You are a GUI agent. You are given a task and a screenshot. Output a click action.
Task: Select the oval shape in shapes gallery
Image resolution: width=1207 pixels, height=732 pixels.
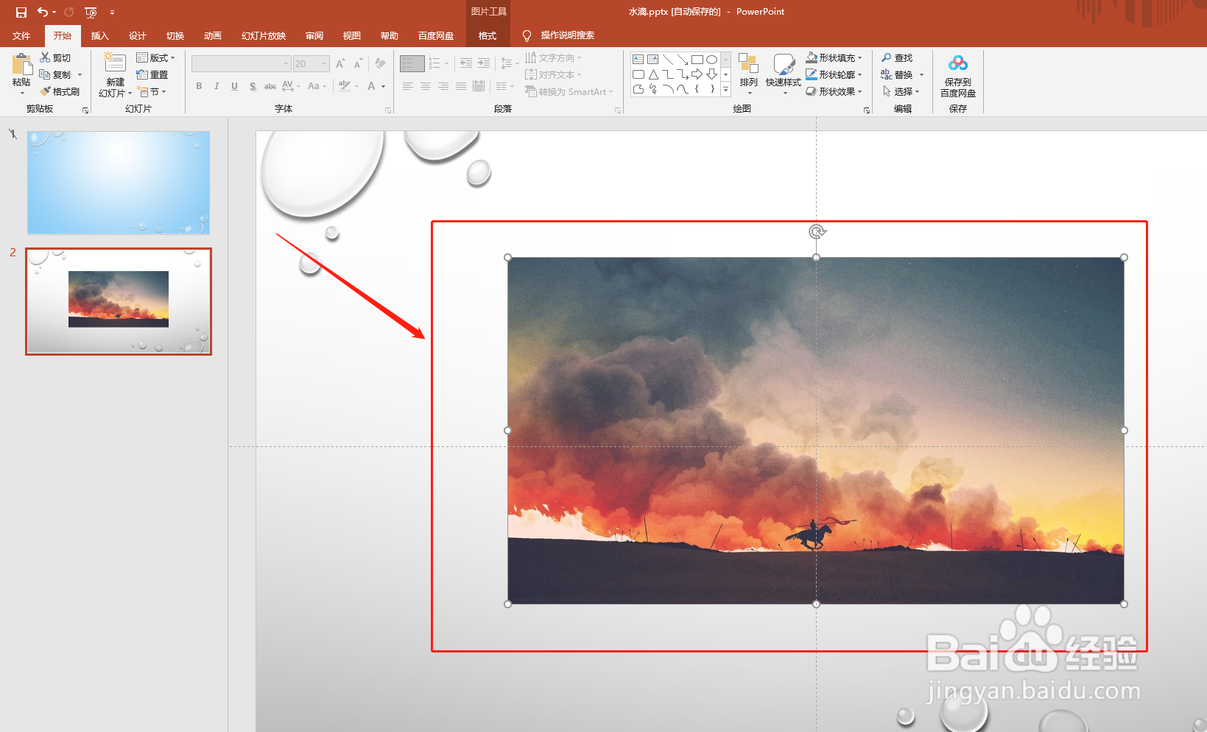pyautogui.click(x=711, y=60)
